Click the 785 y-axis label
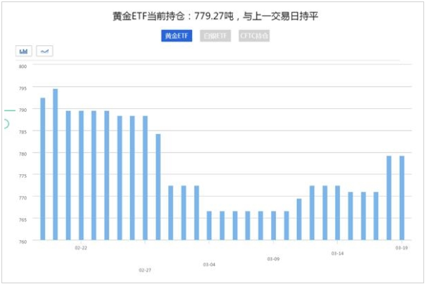Viewport: 427px width, 284px height. tap(23, 132)
